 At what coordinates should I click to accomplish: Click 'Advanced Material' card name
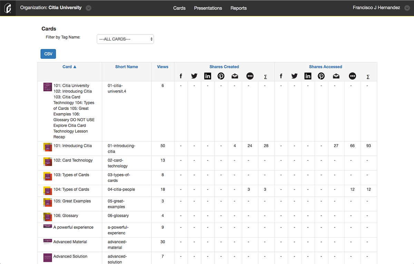tap(70, 242)
